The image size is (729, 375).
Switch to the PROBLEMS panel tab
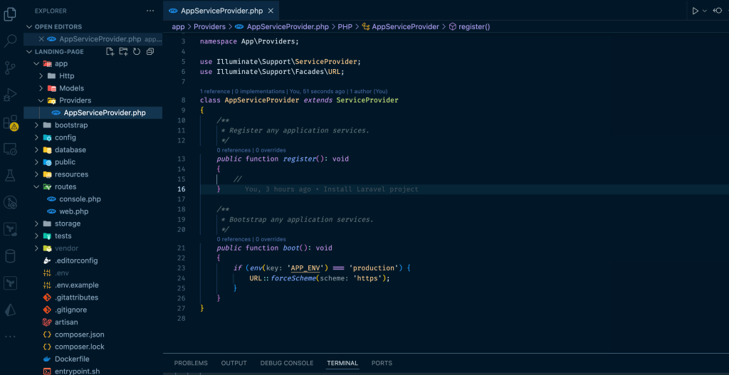pyautogui.click(x=191, y=363)
